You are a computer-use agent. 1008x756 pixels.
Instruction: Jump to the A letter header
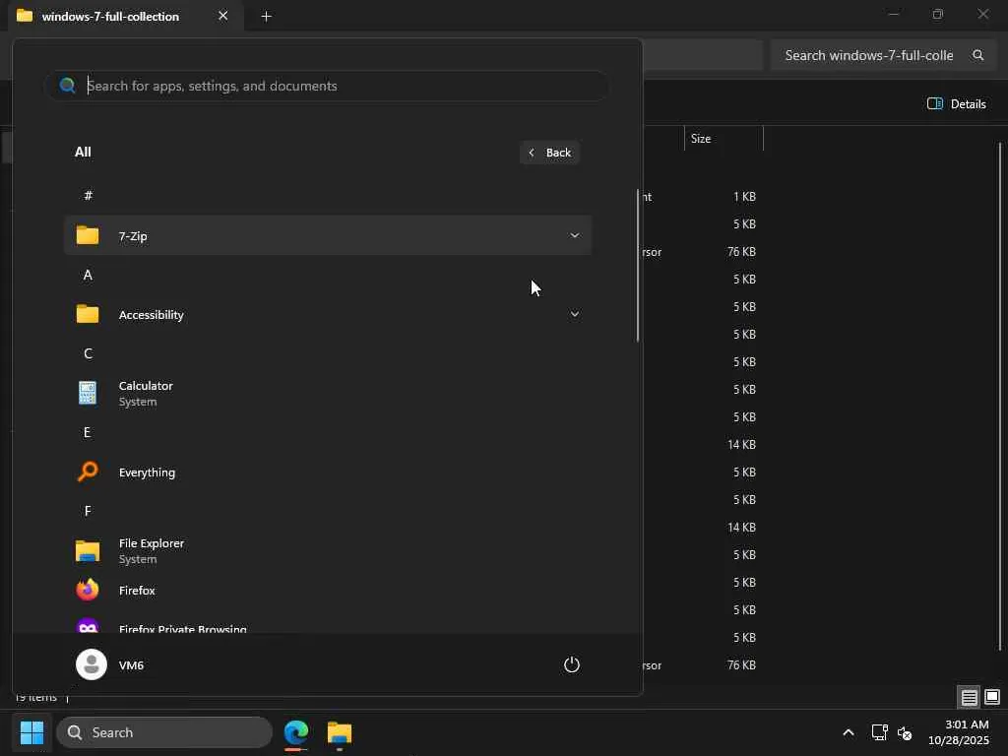[88, 276]
